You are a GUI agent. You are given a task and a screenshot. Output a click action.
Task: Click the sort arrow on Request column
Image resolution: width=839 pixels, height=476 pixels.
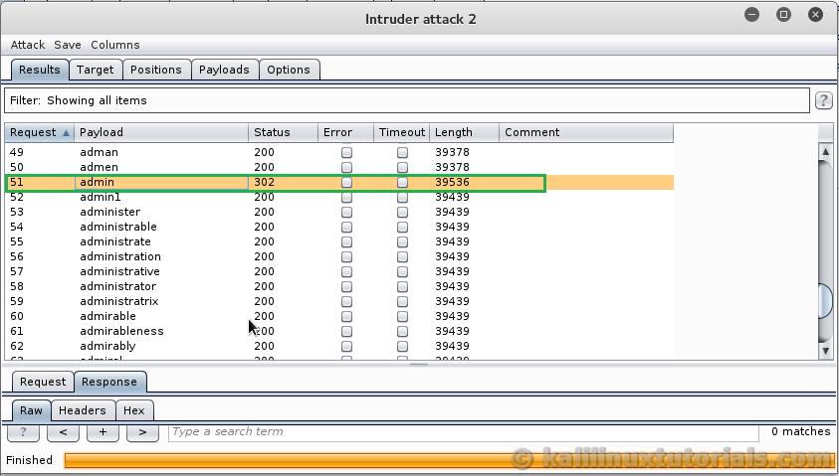[x=67, y=132]
